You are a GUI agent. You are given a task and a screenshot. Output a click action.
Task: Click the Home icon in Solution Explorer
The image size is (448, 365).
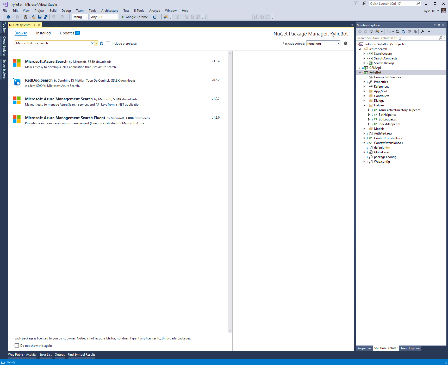click(x=371, y=32)
